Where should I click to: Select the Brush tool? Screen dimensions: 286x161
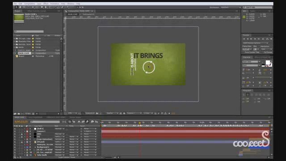(55, 7)
